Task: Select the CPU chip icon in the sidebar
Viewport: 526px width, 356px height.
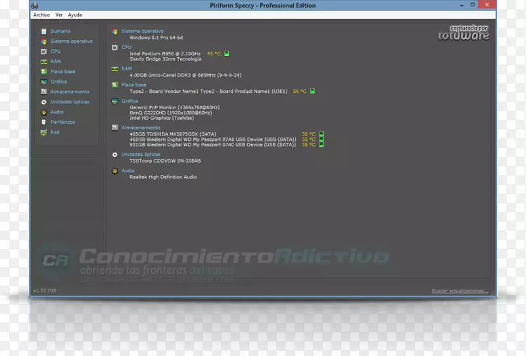Action: click(43, 51)
